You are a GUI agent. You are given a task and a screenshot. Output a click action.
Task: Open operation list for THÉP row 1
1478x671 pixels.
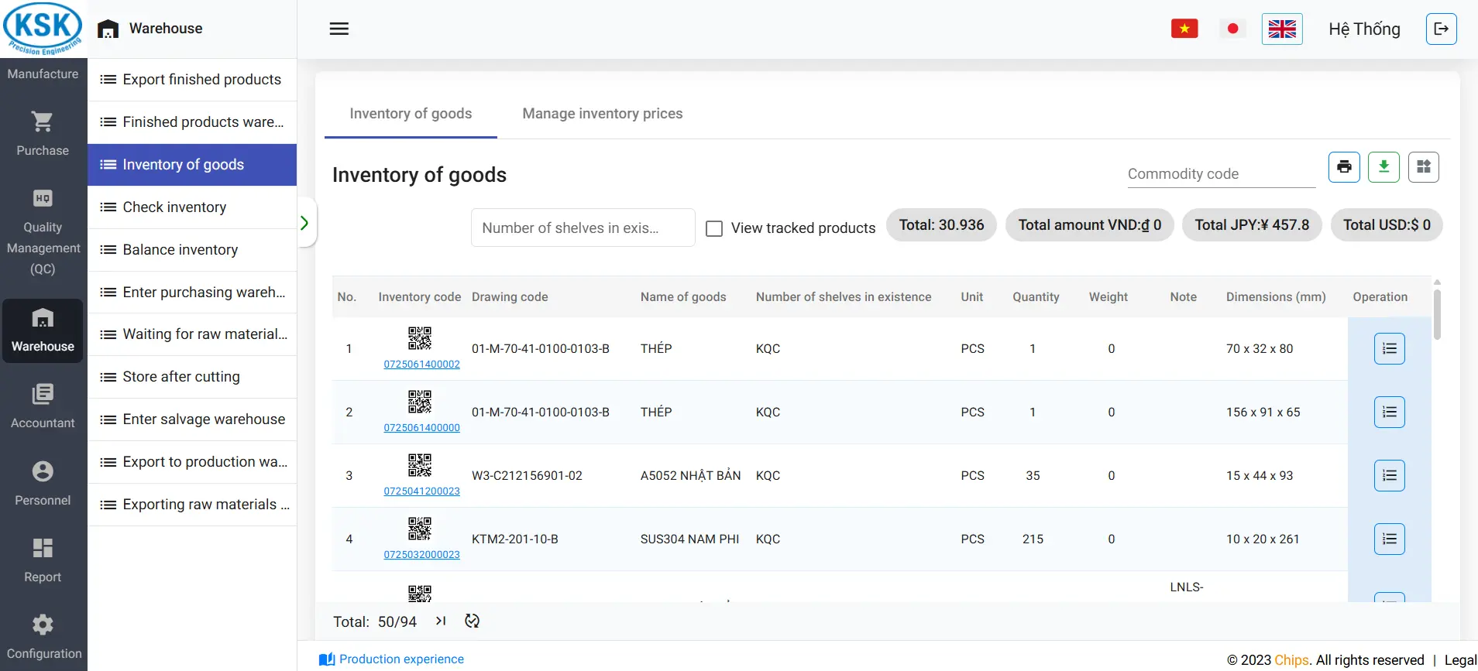pos(1389,349)
